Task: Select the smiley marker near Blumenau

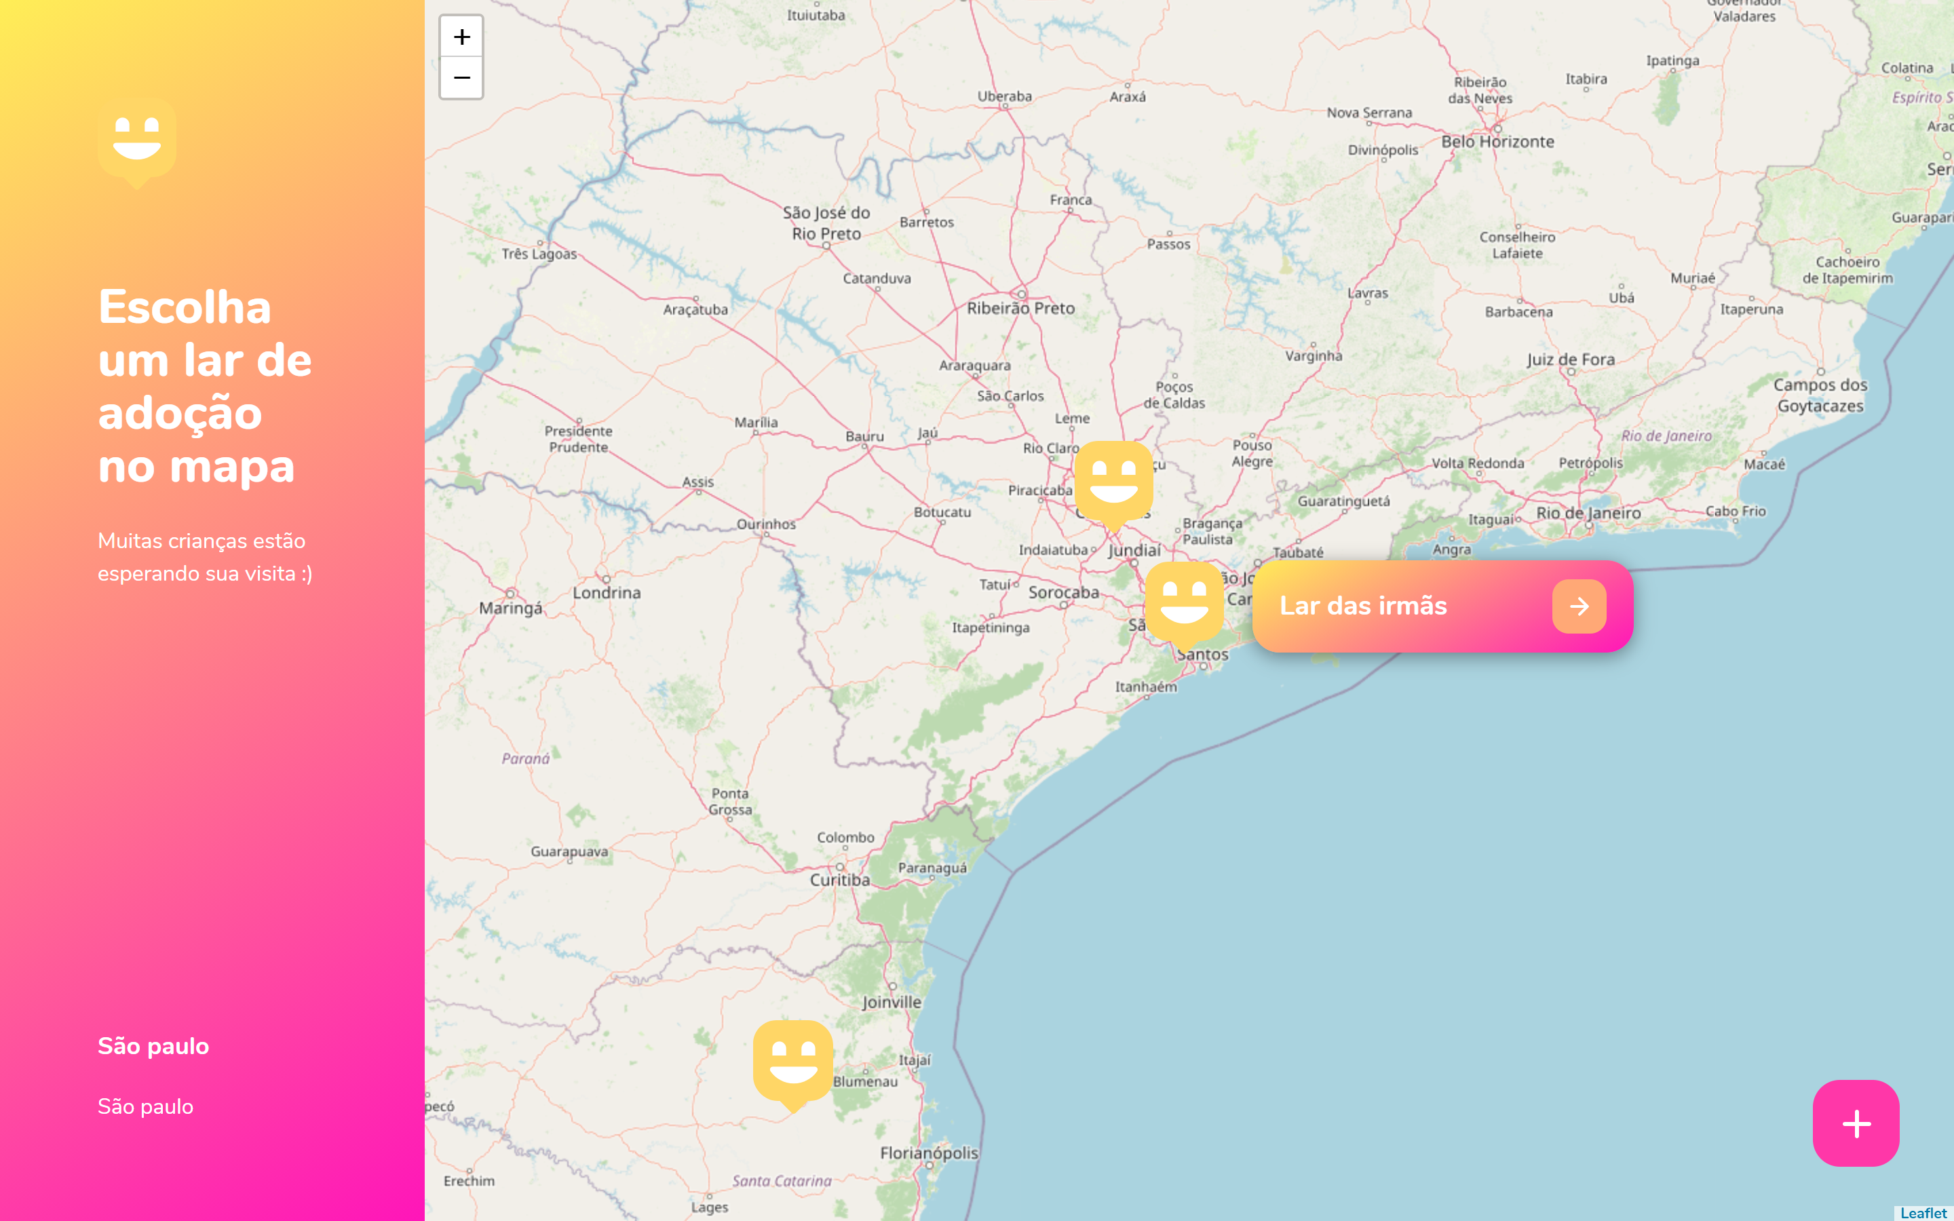Action: pos(792,1061)
